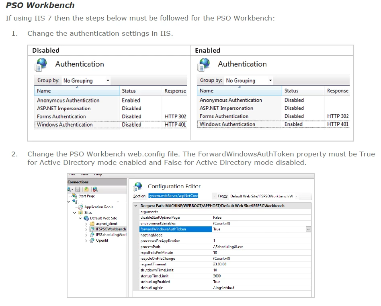The image size is (381, 306).
Task: Open Group by dropdown in Enabled panel
Action: [270, 80]
